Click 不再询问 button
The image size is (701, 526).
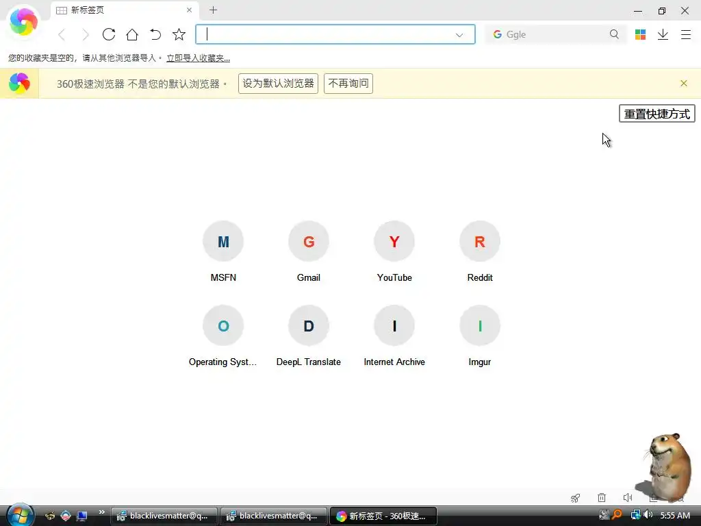[348, 84]
